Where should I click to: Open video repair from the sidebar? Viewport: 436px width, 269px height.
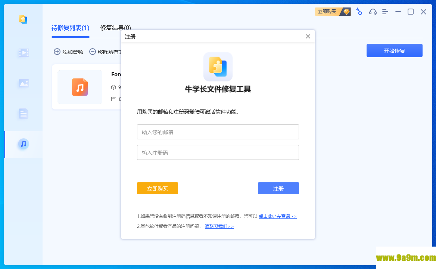[24, 53]
